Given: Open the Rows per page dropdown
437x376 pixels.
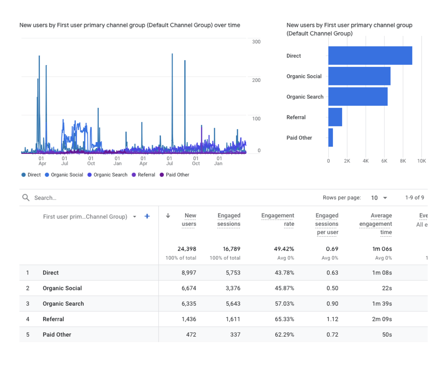Looking at the screenshot, I should click(379, 198).
